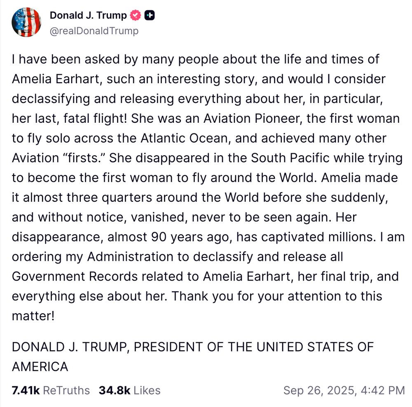View the 34.8k Likes list

[129, 390]
